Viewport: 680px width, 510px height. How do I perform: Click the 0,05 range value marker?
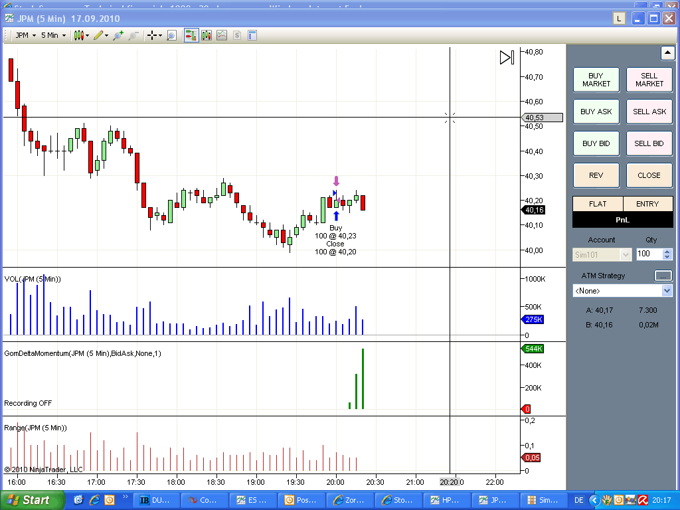pyautogui.click(x=531, y=458)
